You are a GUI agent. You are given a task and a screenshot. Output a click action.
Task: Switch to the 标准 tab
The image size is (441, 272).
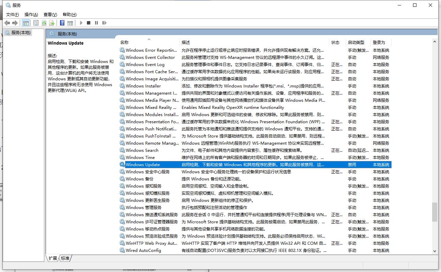tap(65, 258)
